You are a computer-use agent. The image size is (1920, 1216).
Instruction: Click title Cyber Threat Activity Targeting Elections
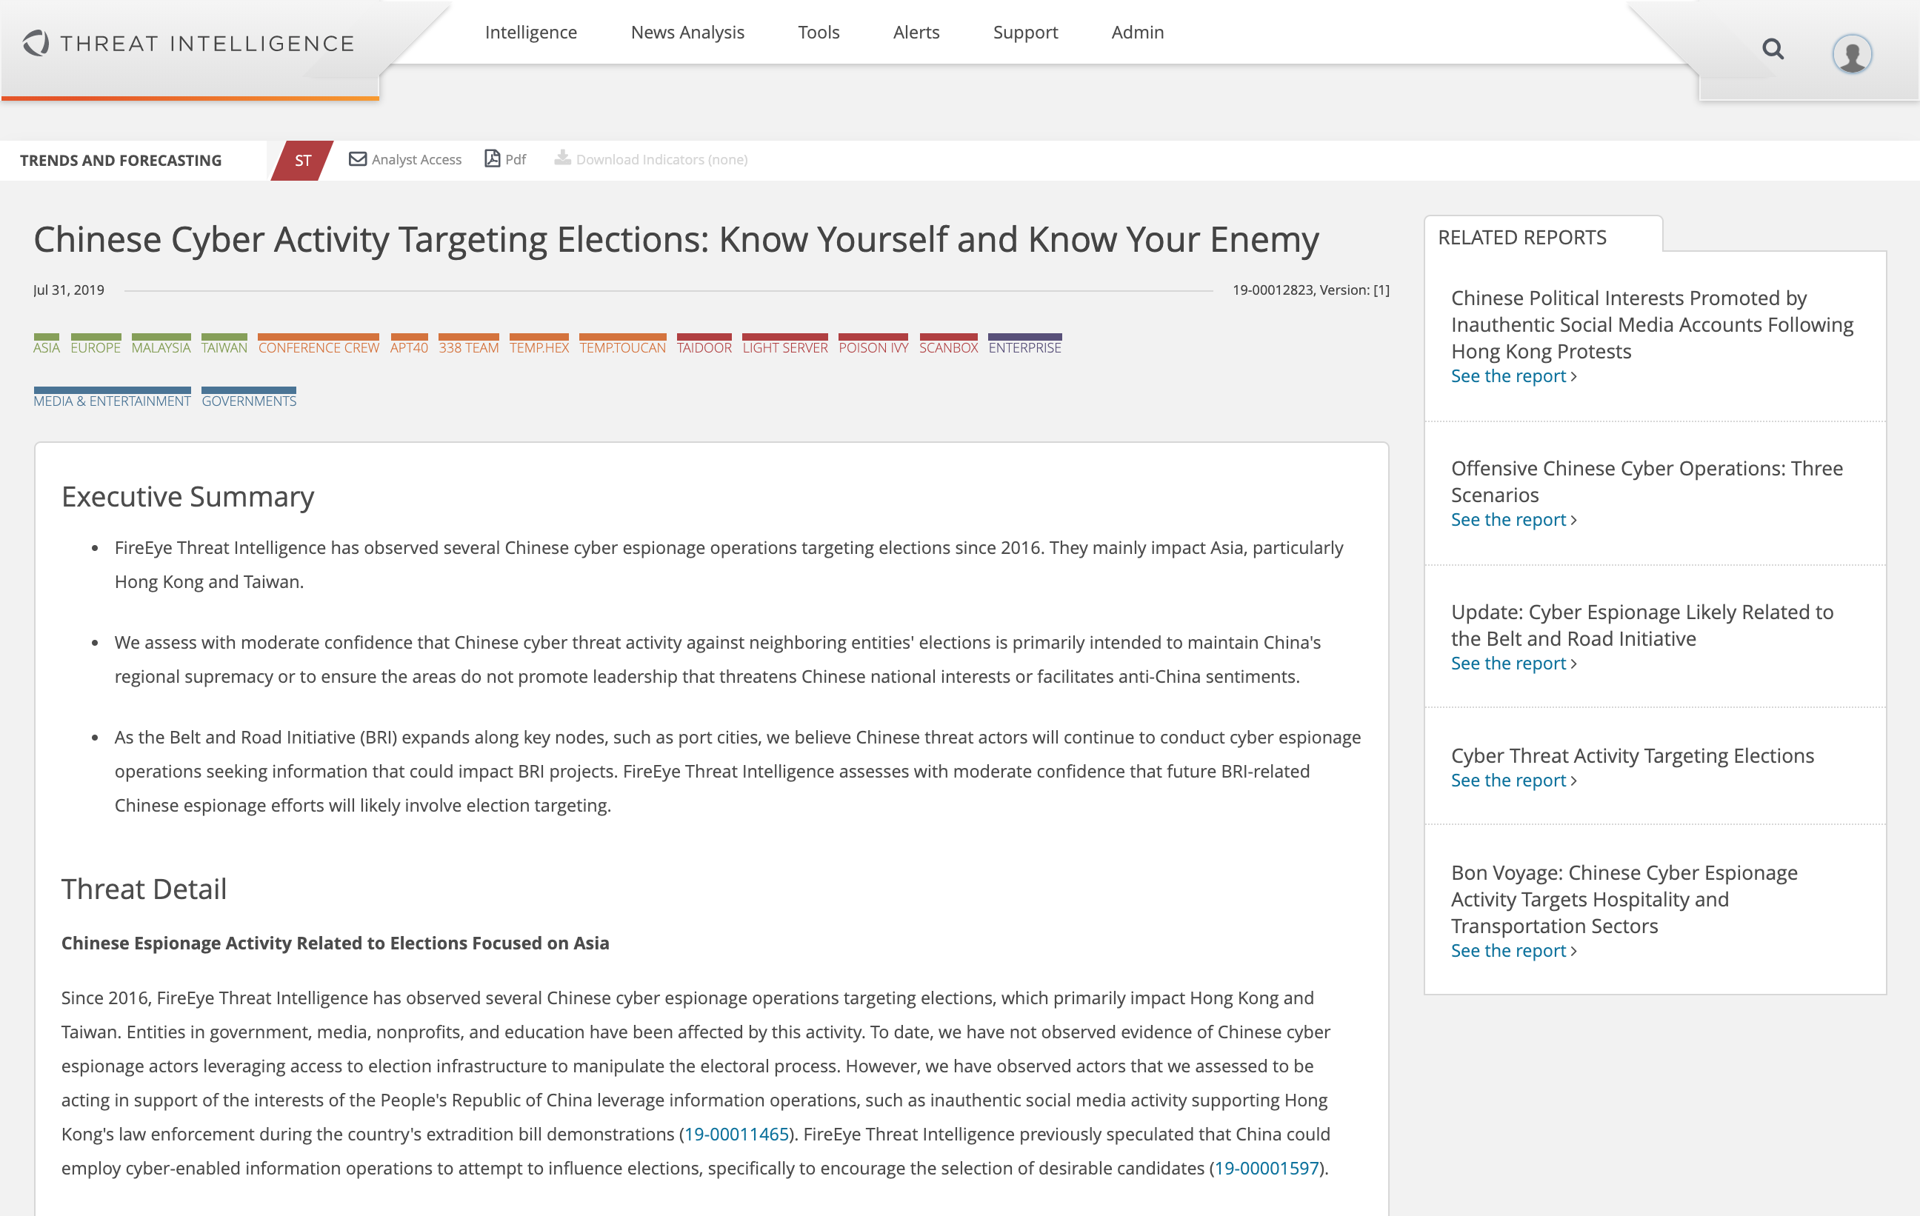pyautogui.click(x=1632, y=755)
